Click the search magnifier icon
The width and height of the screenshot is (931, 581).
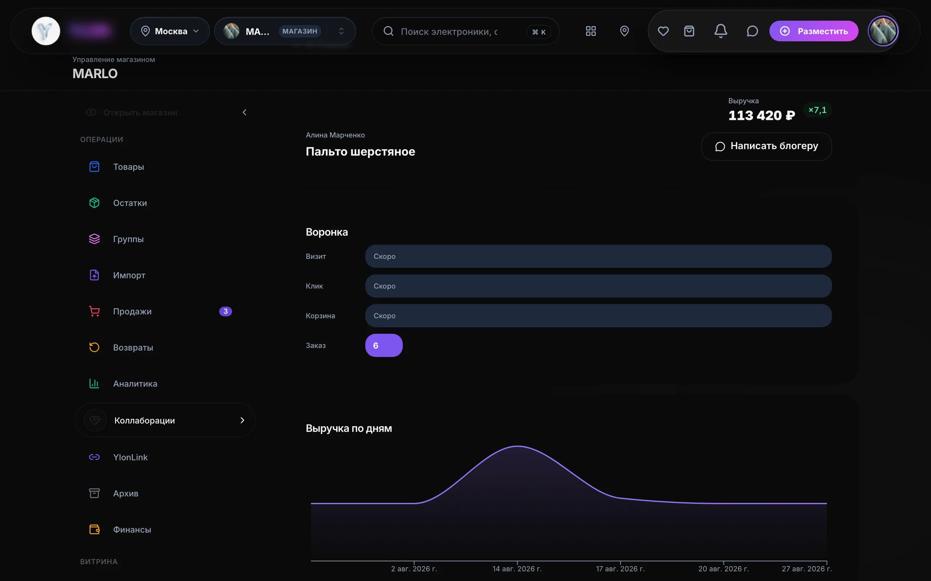(x=388, y=31)
